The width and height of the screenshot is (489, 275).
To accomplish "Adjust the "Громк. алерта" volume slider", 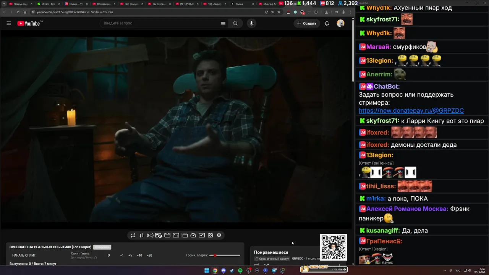I will click(225, 255).
